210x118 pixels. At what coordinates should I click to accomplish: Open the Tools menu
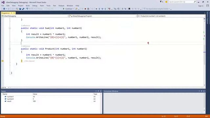48,6
